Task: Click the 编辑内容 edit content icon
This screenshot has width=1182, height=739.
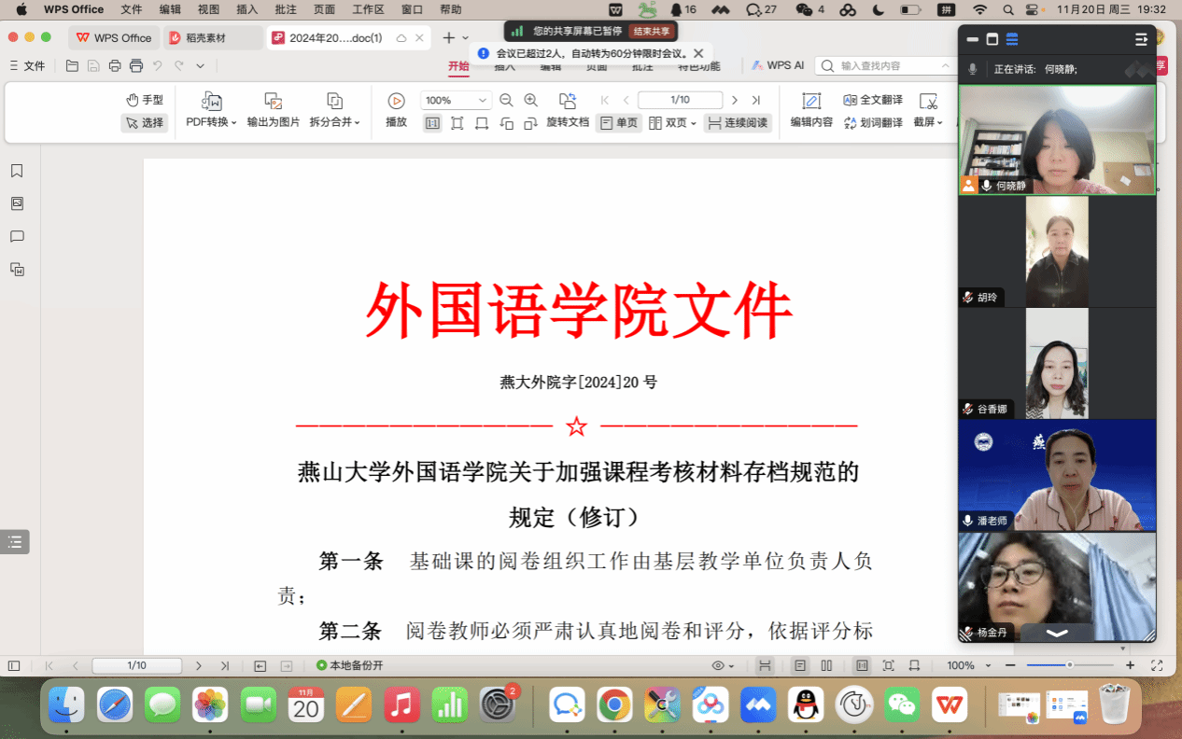Action: (811, 101)
